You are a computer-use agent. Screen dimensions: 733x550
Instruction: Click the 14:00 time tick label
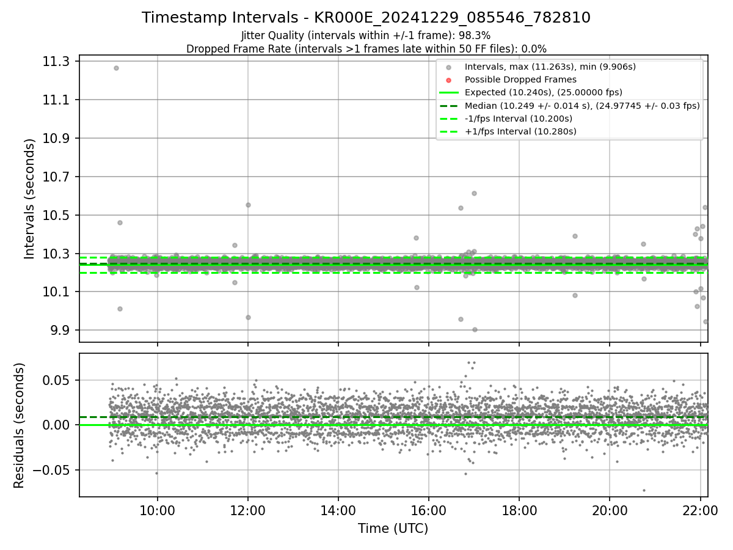coord(338,511)
